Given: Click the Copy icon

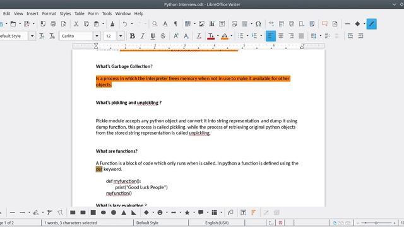Looking at the screenshot, I should [x=86, y=24].
